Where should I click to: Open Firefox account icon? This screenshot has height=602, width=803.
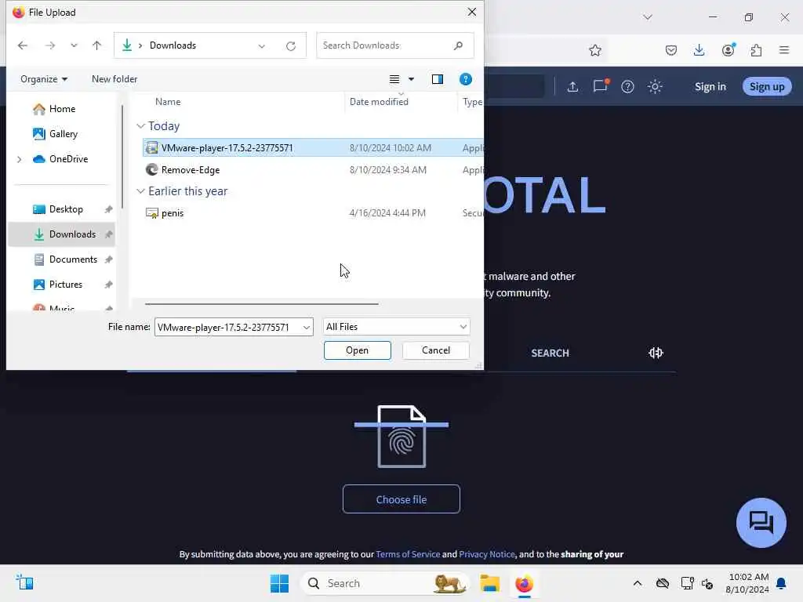728,50
